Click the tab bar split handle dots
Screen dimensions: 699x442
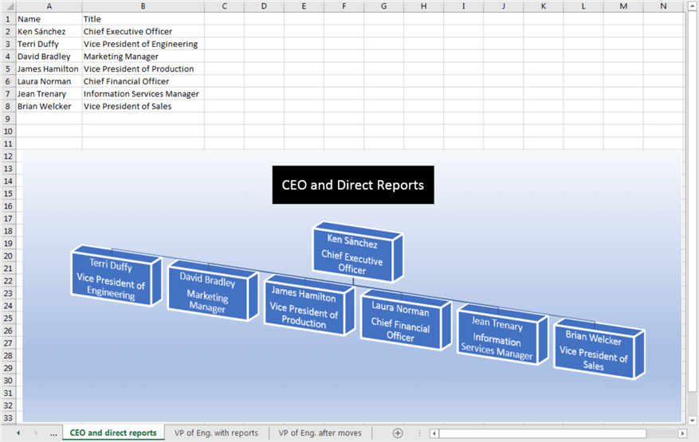coord(419,433)
